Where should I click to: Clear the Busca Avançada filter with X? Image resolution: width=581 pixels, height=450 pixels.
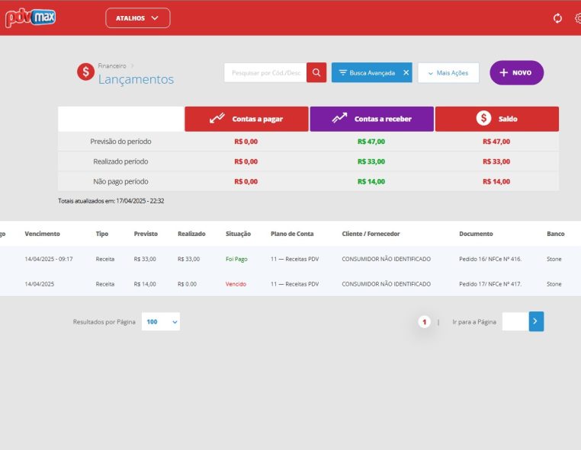click(x=406, y=72)
